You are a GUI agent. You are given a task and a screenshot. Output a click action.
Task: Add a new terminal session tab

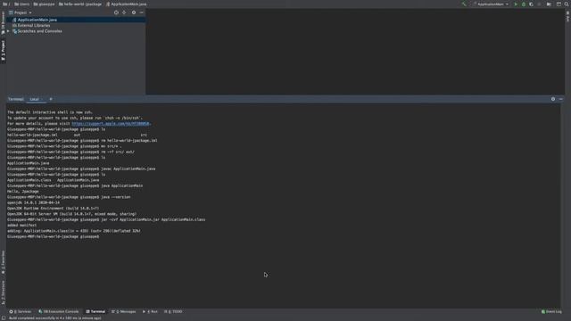[51, 99]
